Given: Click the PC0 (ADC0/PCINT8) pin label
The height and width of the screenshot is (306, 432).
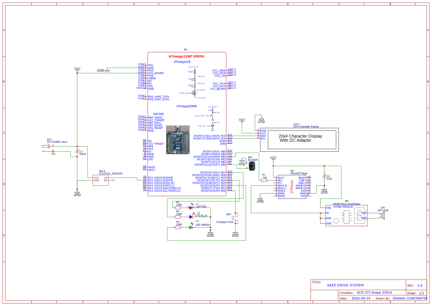Looking at the screenshot, I should (x=161, y=178).
